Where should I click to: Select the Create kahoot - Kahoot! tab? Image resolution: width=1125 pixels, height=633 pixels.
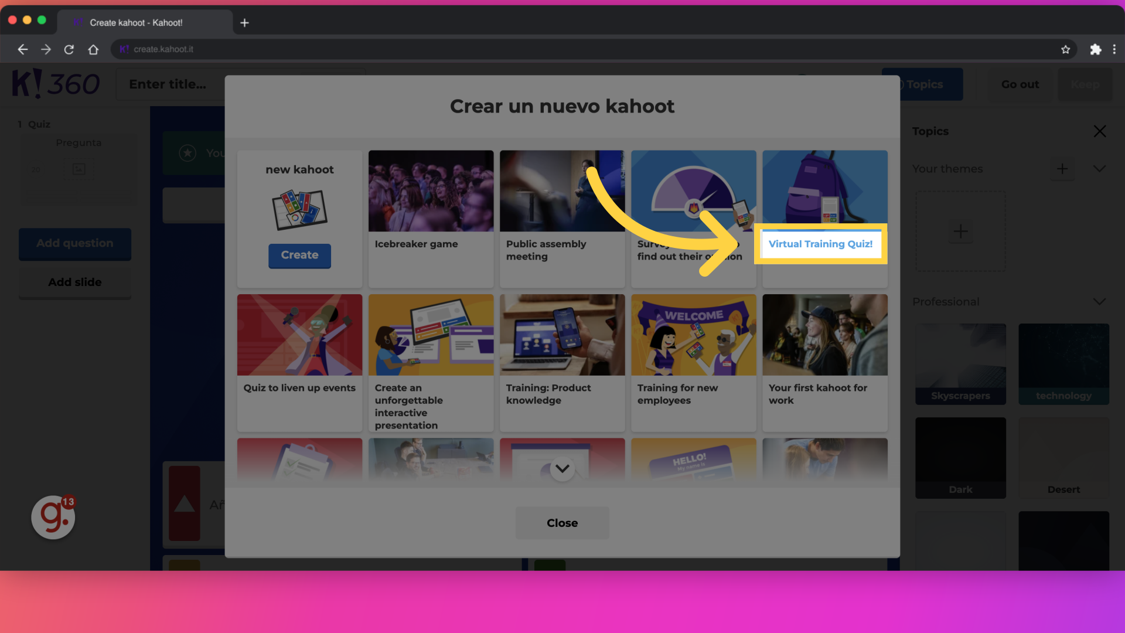(145, 22)
